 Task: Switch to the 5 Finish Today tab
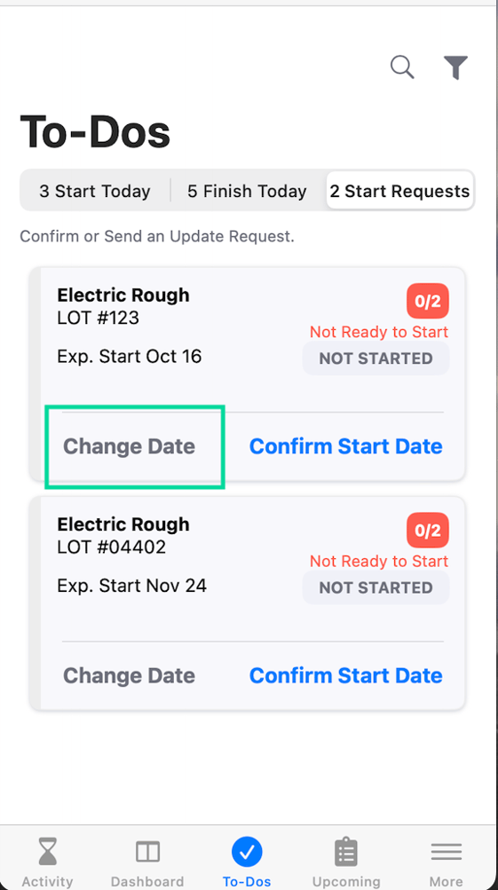[247, 191]
